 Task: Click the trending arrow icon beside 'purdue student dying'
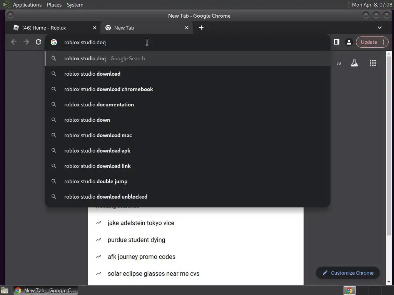98,240
